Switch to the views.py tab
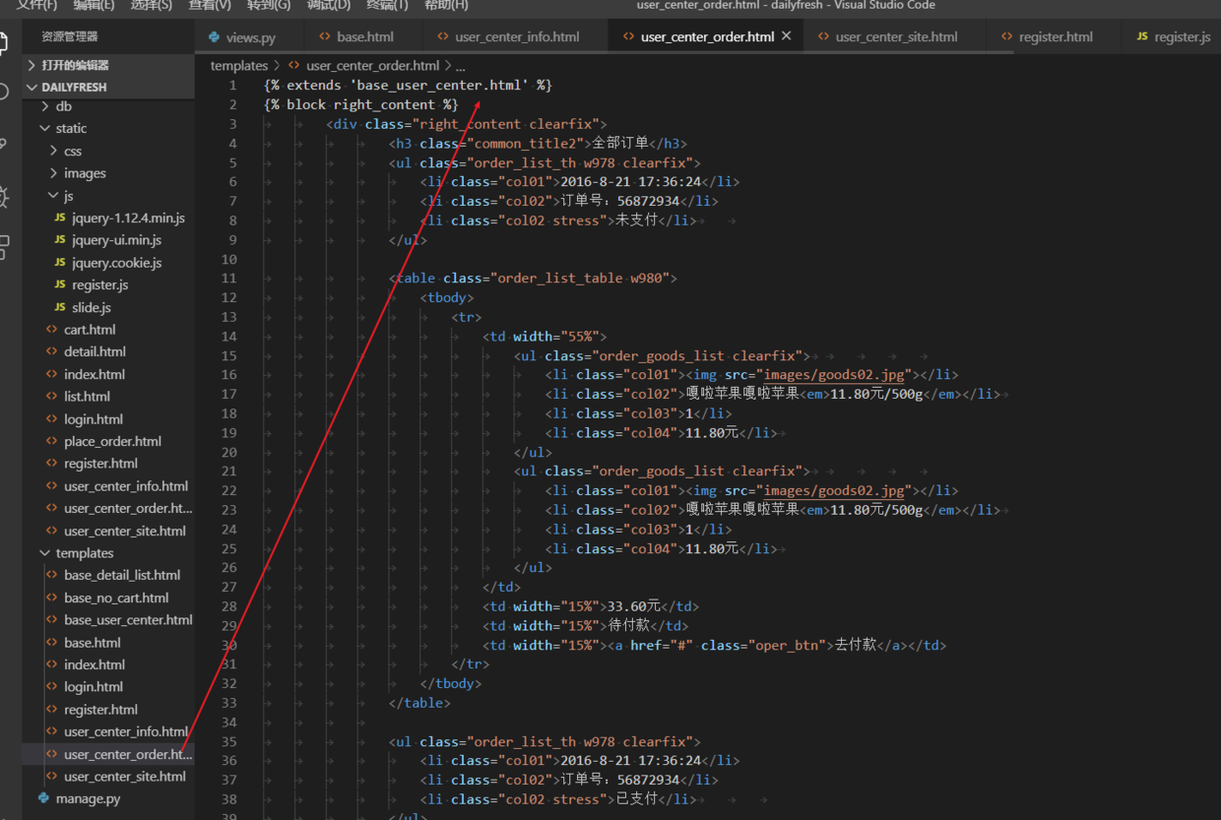 coord(241,37)
